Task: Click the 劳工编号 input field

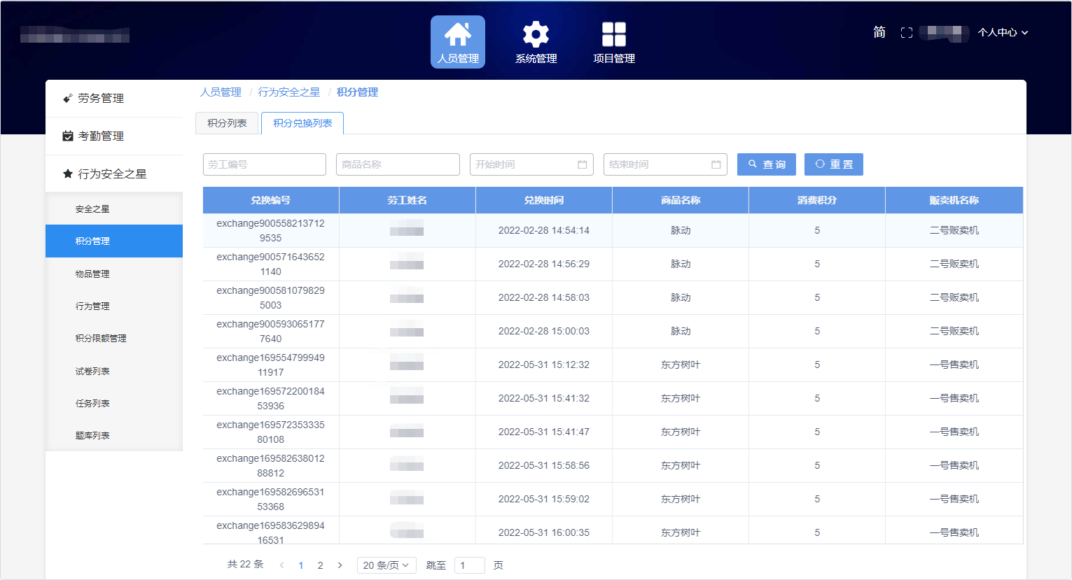Action: click(264, 164)
